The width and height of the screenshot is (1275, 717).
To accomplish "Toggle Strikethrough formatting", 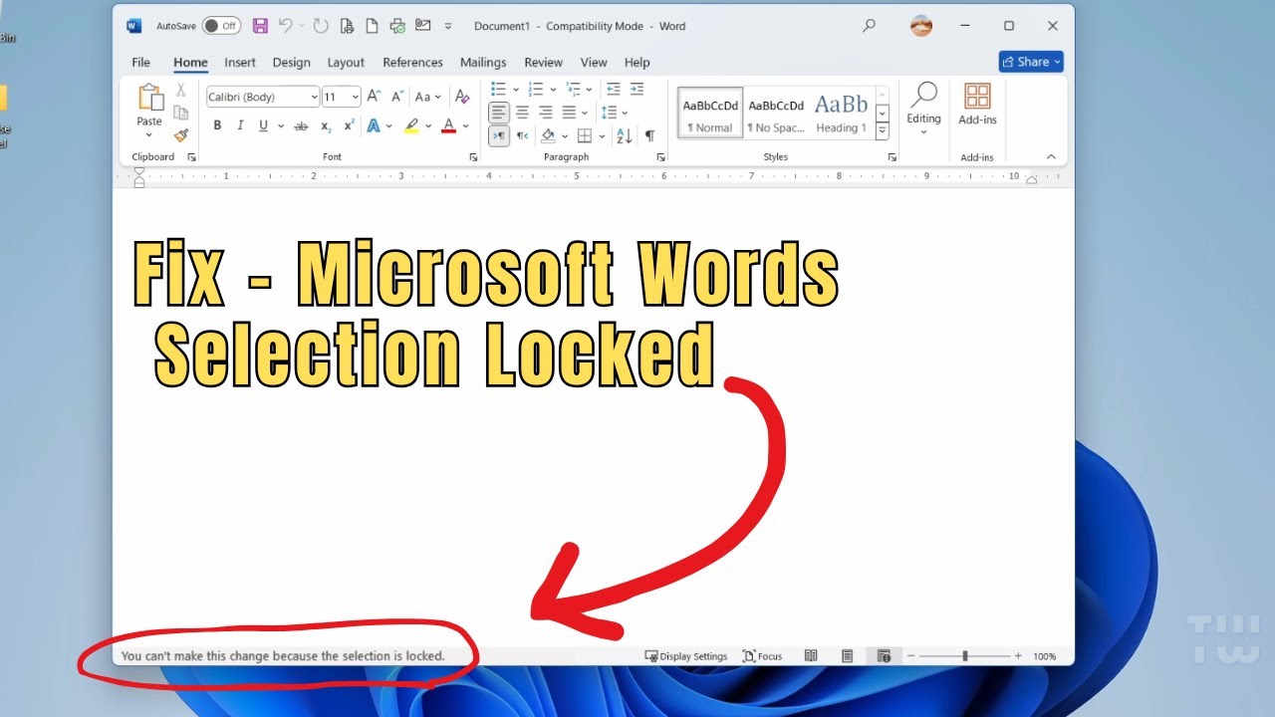I will click(x=301, y=125).
